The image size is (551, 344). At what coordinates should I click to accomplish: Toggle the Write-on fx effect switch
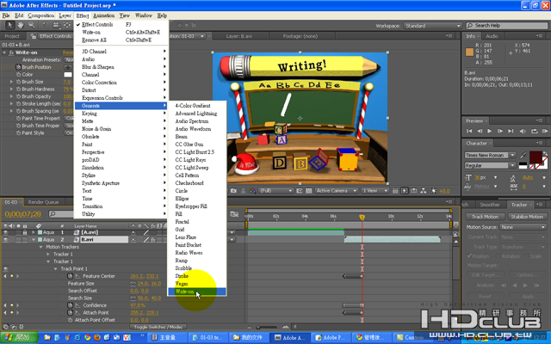(11, 52)
